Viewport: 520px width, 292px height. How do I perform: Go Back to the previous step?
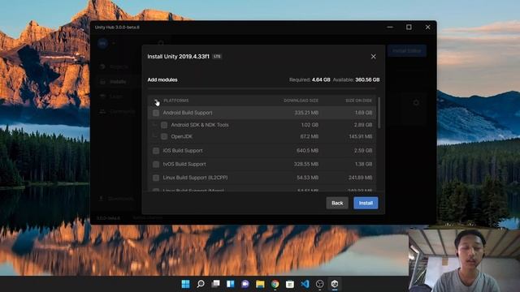coord(337,203)
